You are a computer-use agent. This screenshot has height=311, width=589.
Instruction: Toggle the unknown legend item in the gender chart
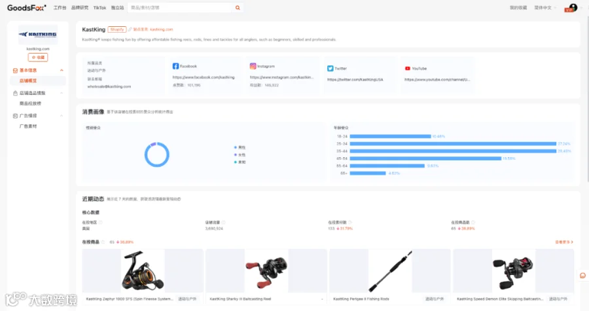point(240,162)
